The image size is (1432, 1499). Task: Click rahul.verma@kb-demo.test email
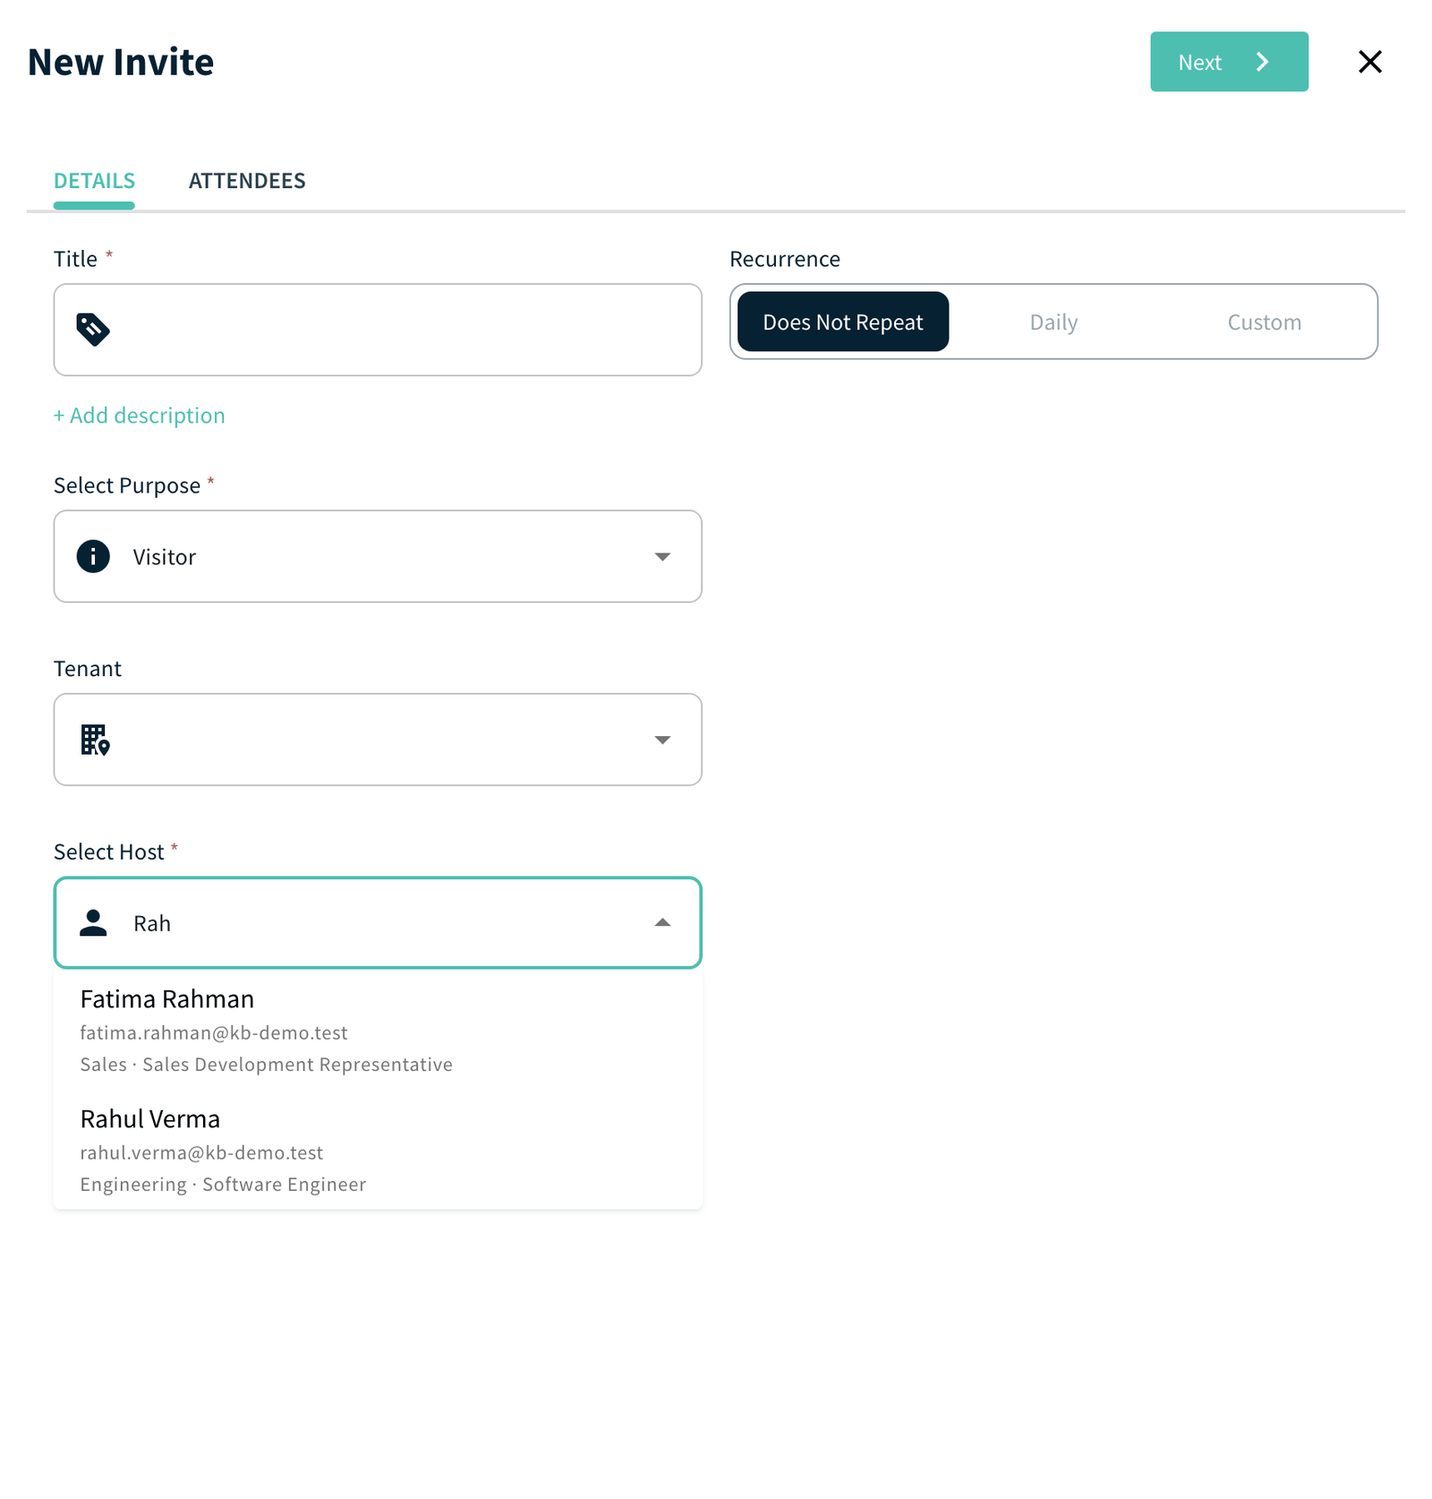pyautogui.click(x=201, y=1152)
